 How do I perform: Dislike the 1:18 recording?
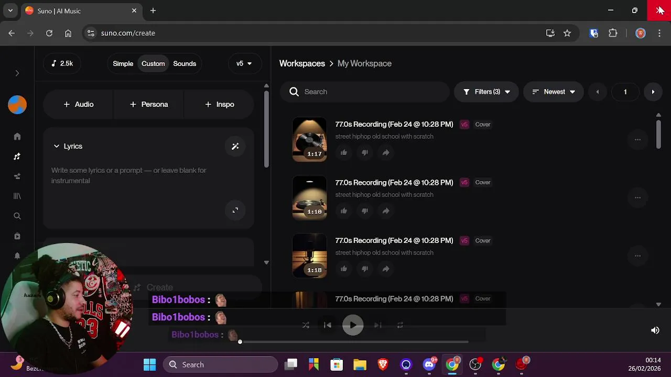pyautogui.click(x=365, y=269)
